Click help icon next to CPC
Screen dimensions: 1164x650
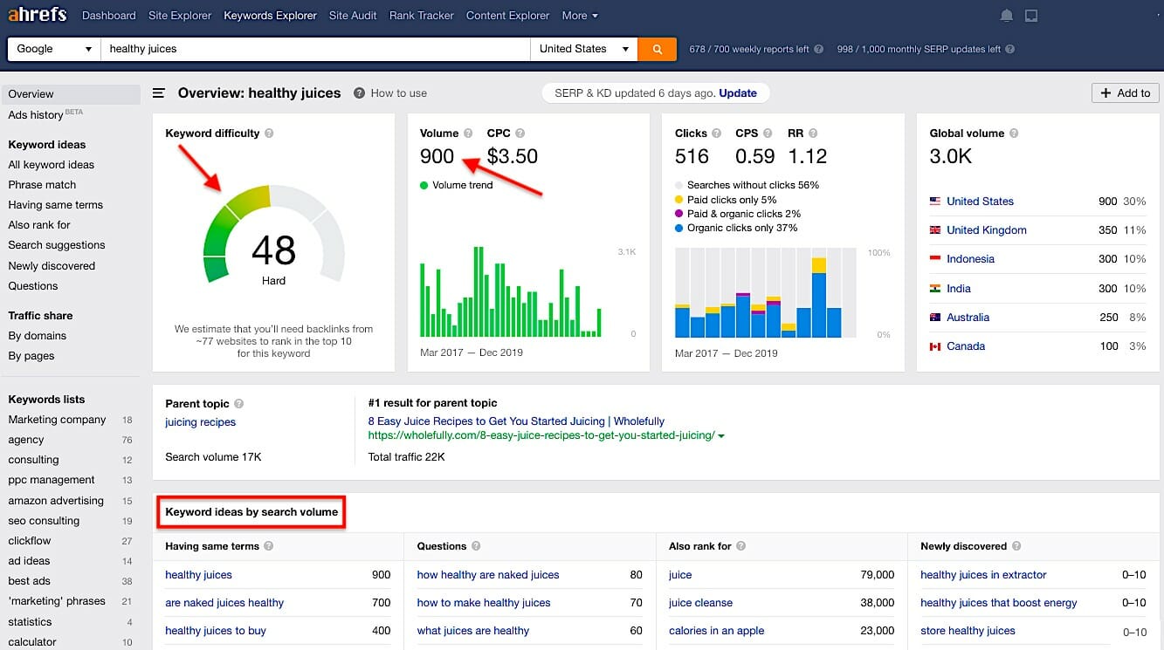coord(520,133)
